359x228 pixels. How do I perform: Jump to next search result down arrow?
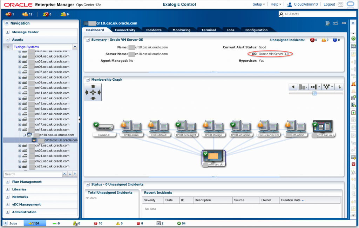(70, 174)
